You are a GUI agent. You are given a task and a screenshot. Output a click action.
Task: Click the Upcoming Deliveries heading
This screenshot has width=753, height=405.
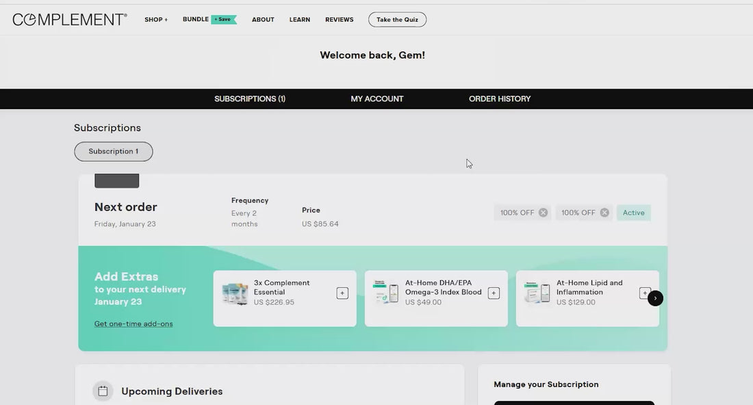[172, 391]
